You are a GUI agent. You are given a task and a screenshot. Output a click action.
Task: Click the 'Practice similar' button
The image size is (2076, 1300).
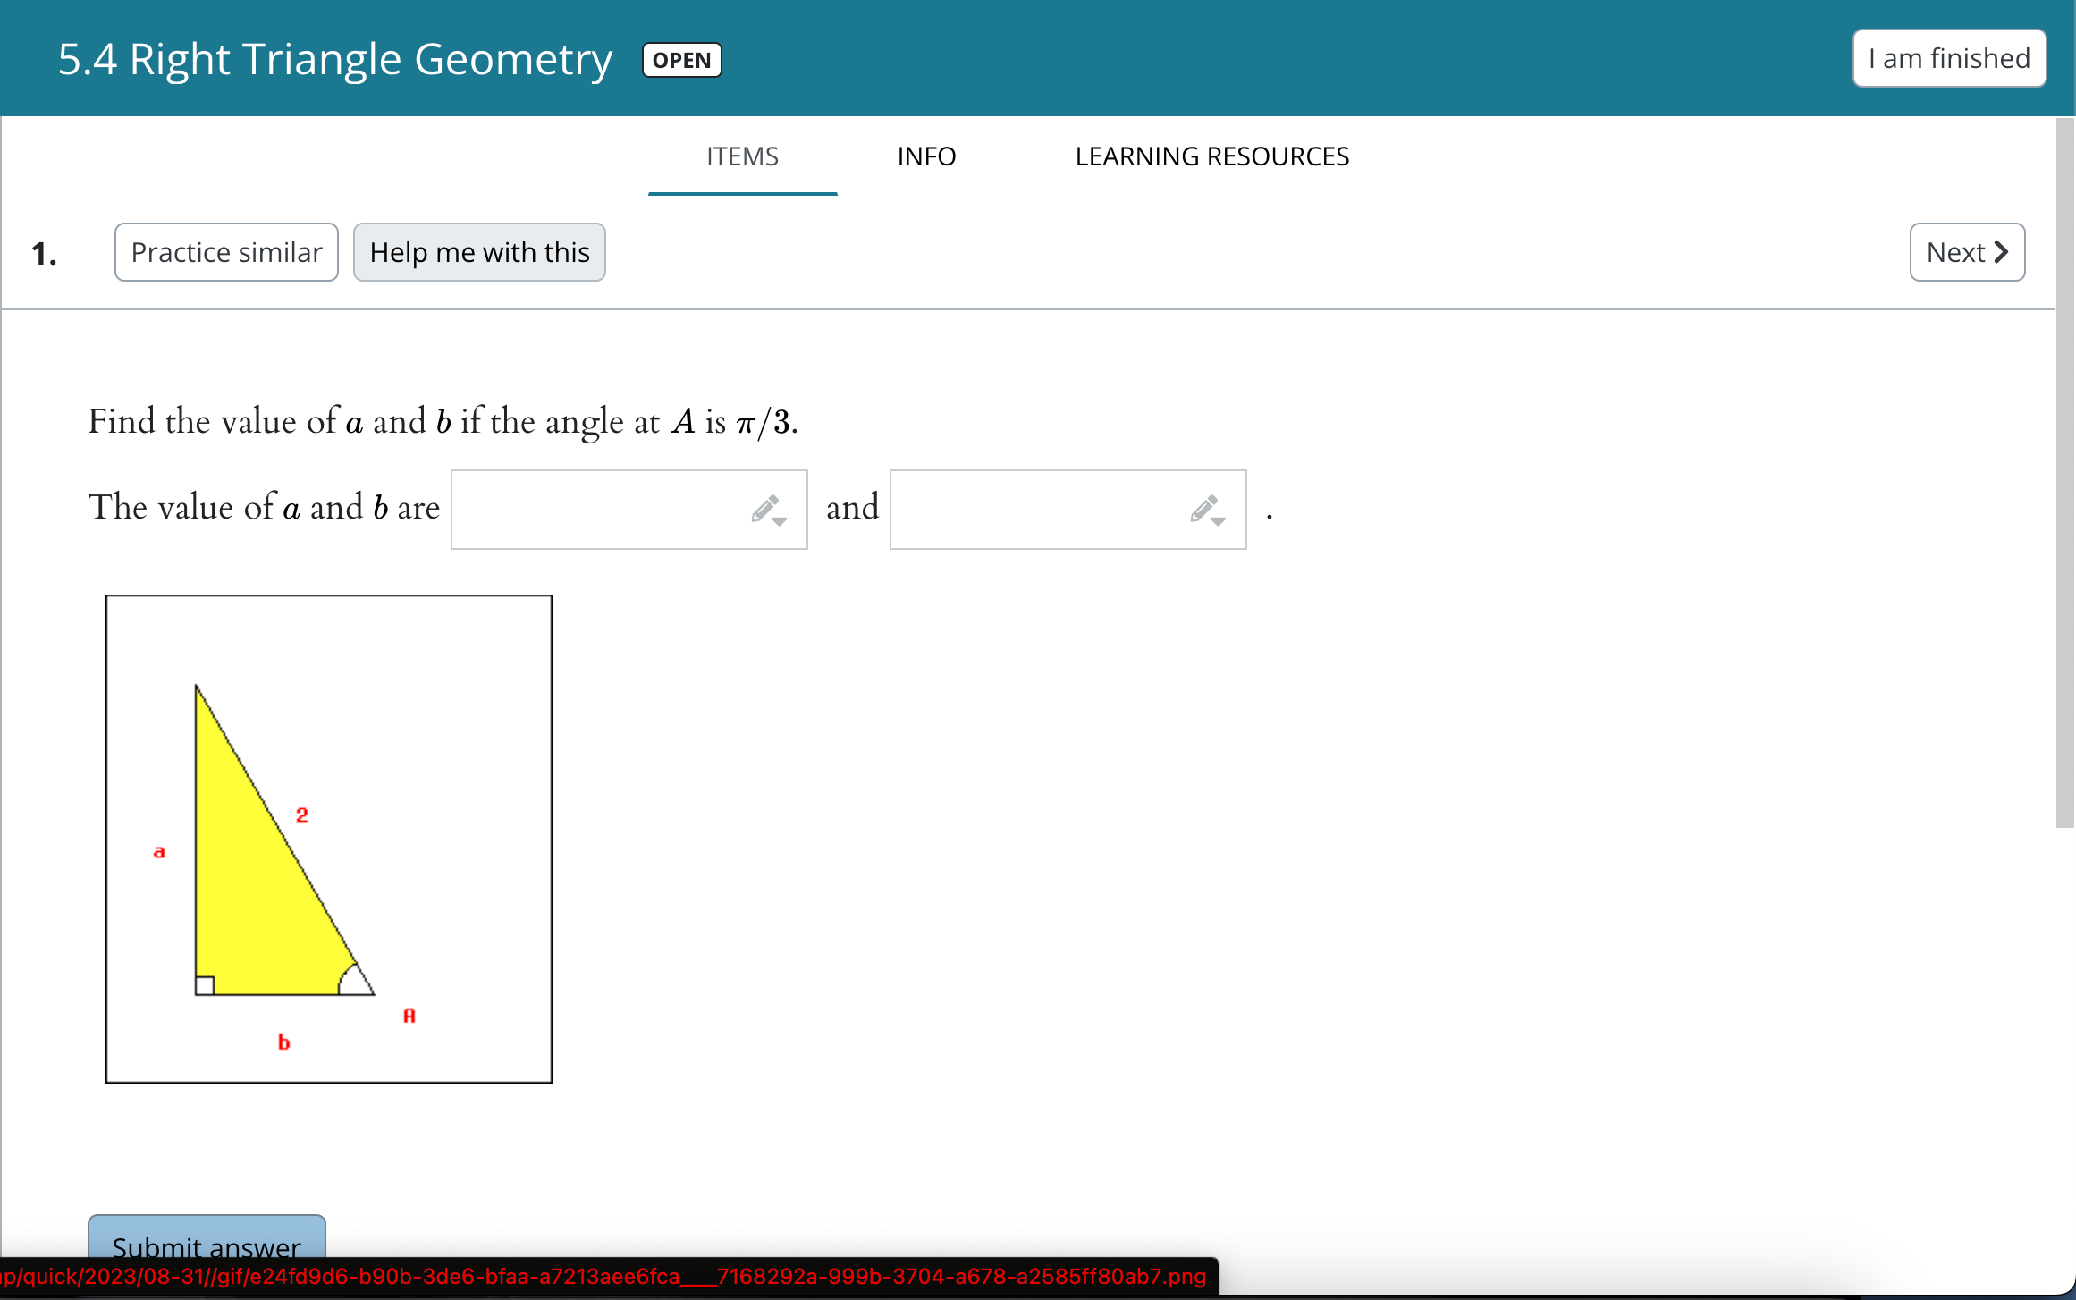click(x=228, y=251)
